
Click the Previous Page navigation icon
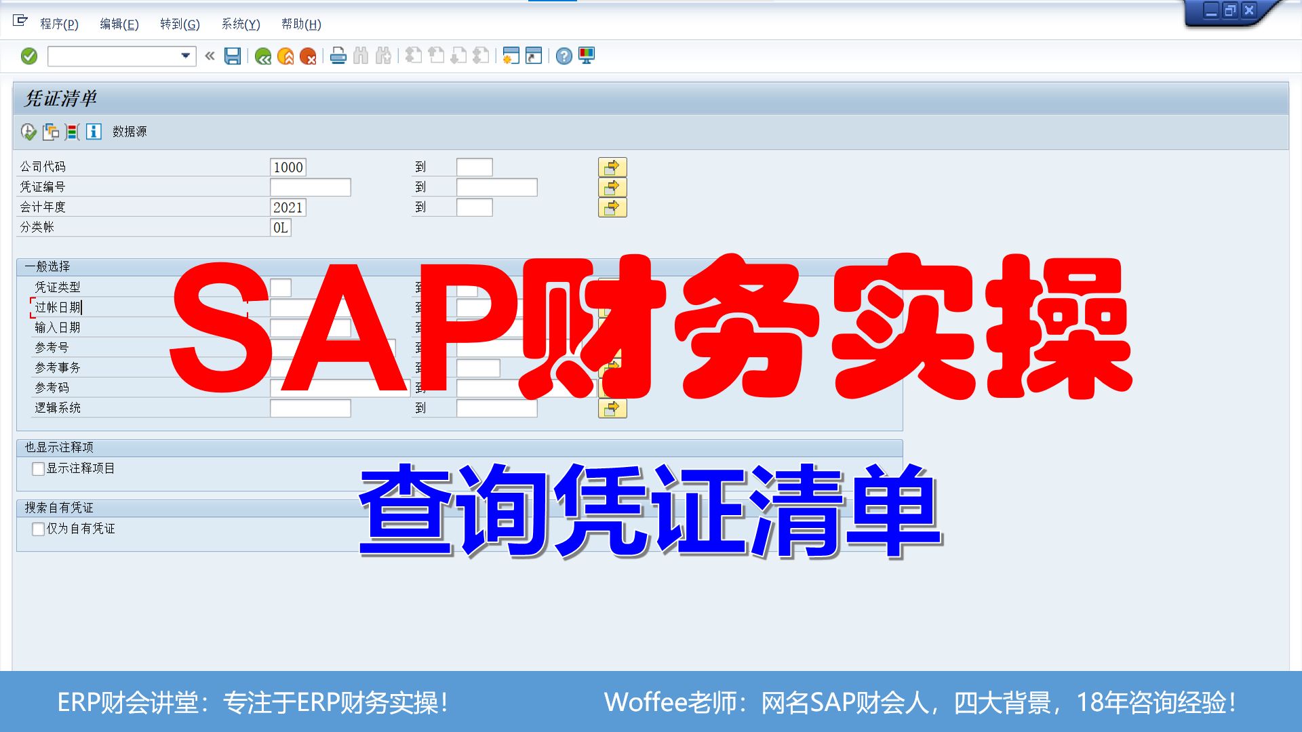[x=436, y=56]
